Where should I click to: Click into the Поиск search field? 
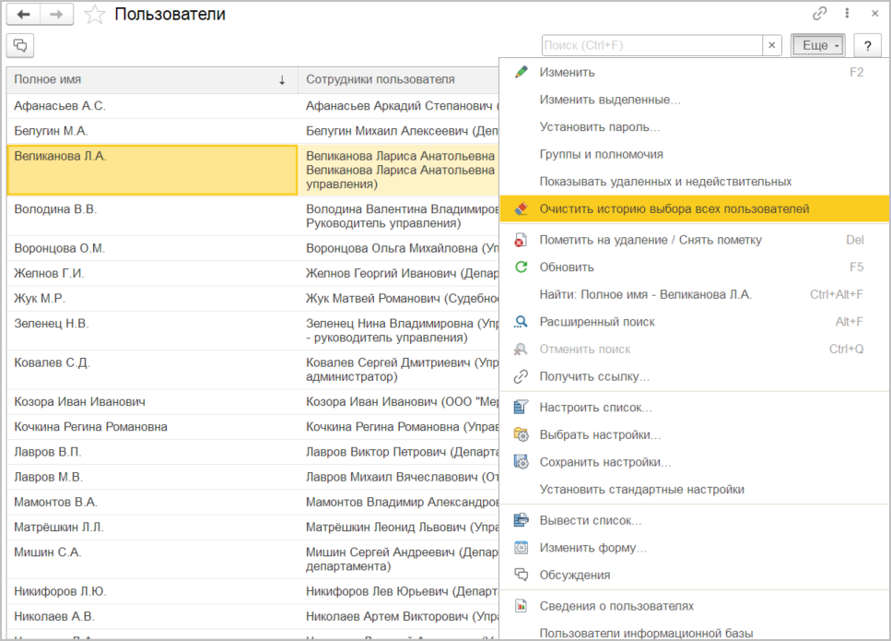(x=652, y=45)
